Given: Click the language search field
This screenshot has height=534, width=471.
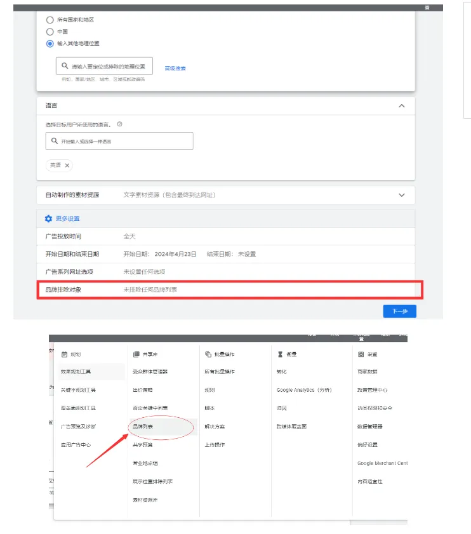Looking at the screenshot, I should point(119,141).
